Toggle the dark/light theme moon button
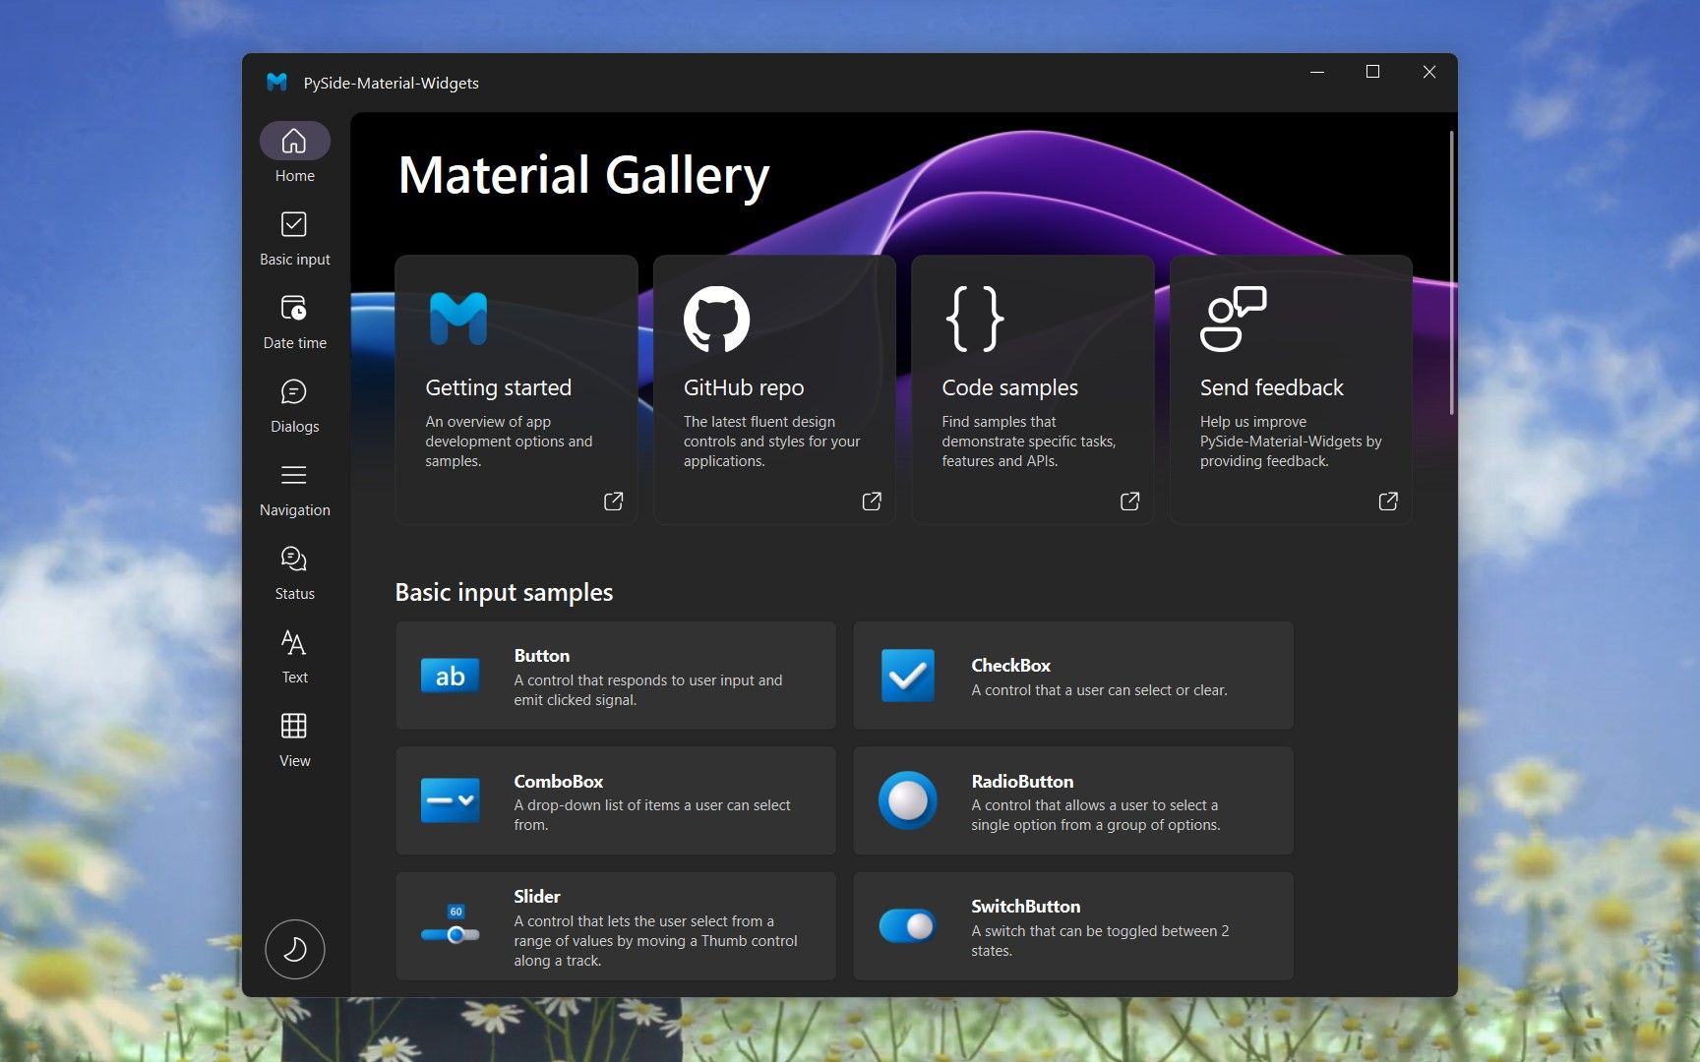Image resolution: width=1700 pixels, height=1062 pixels. pyautogui.click(x=294, y=949)
